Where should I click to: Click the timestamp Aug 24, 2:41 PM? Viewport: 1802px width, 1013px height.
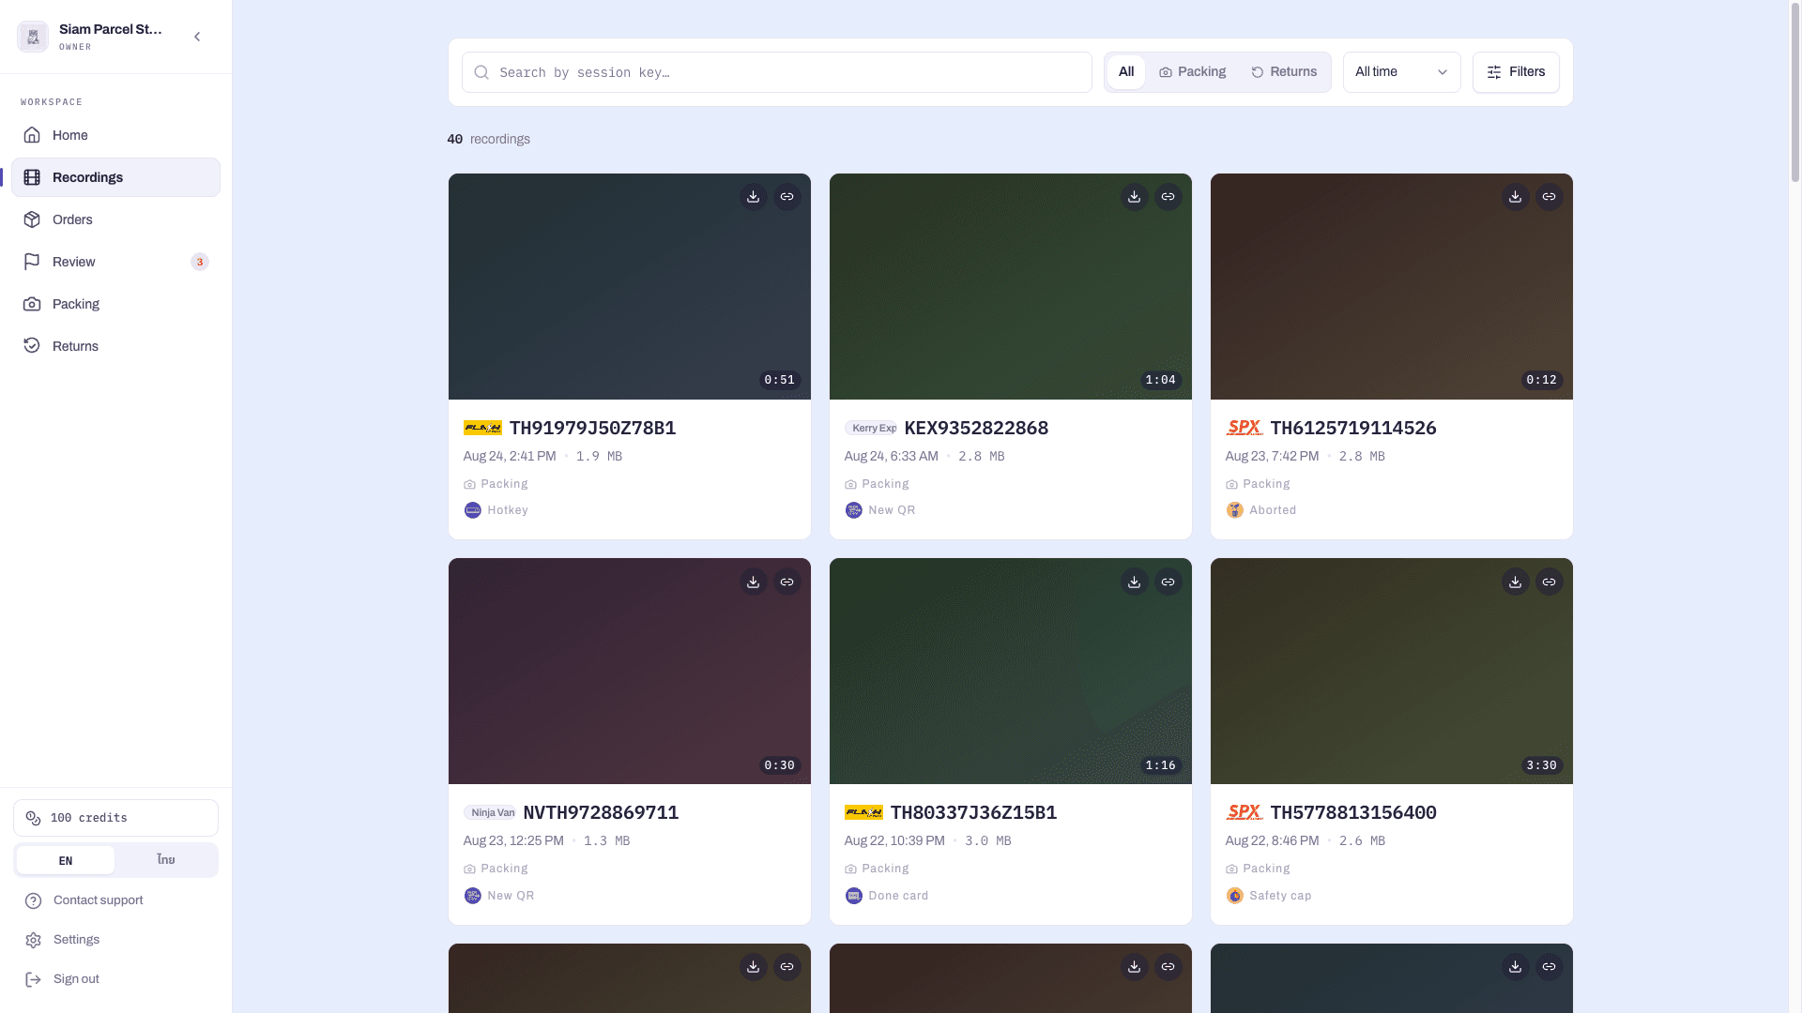click(510, 456)
